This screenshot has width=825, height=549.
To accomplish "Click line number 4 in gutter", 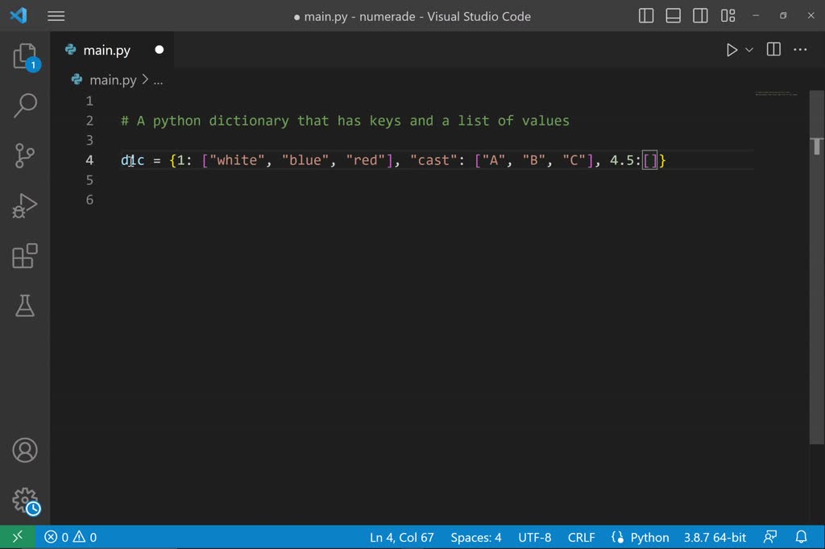I will [x=89, y=160].
